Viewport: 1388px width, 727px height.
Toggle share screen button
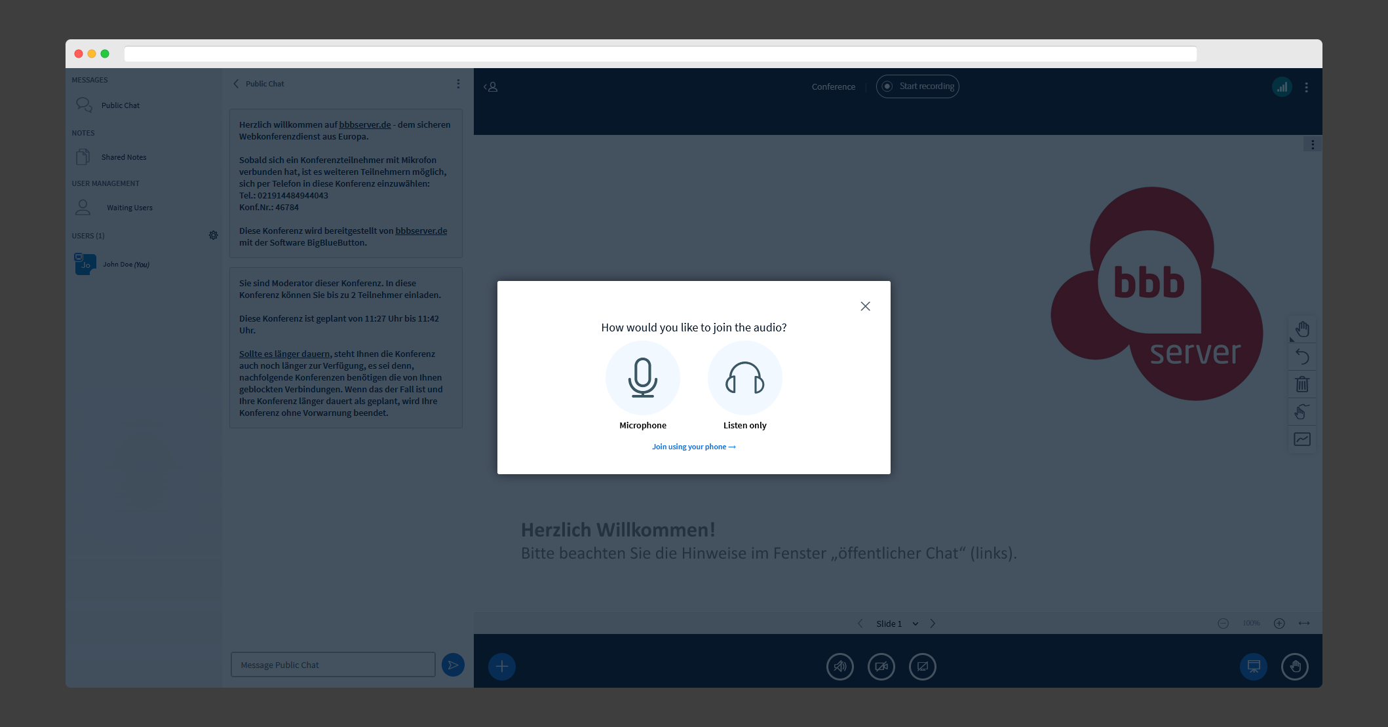(x=923, y=667)
